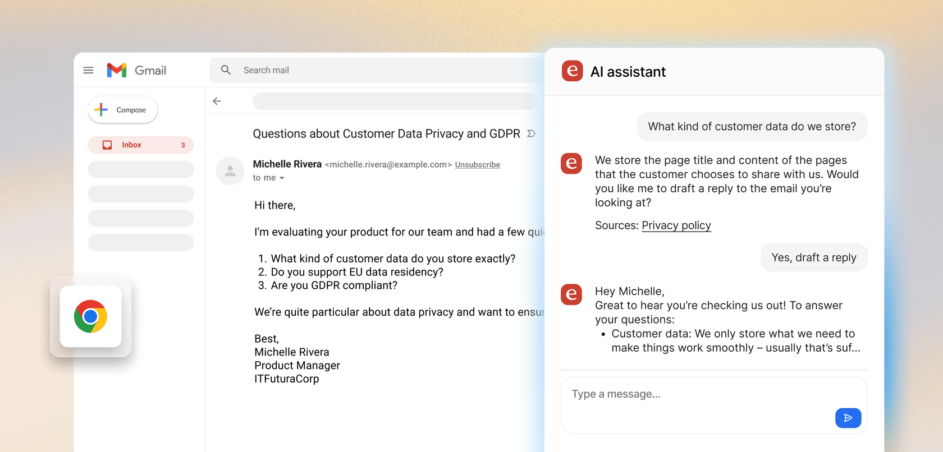Click the AI assistant logo in header
This screenshot has height=452, width=943.
(572, 71)
